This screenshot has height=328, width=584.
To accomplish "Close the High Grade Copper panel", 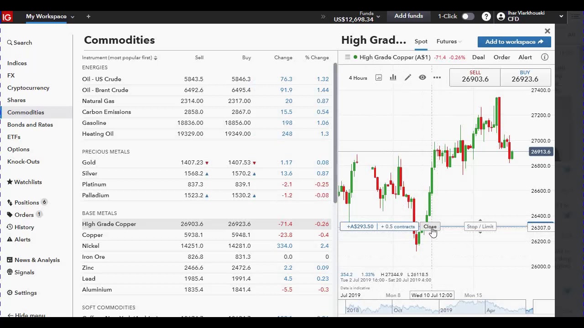I will click(547, 31).
